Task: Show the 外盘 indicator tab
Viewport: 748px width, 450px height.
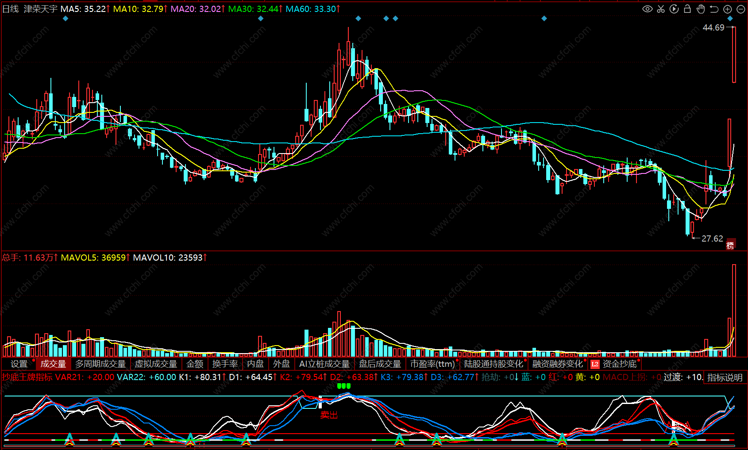Action: click(x=281, y=364)
